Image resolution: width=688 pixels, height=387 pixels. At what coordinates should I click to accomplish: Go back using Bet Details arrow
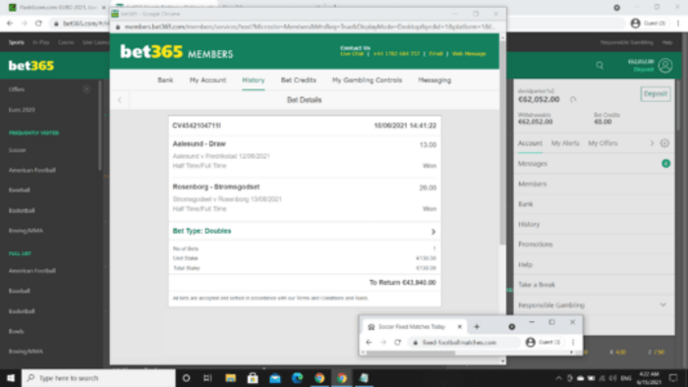point(120,100)
